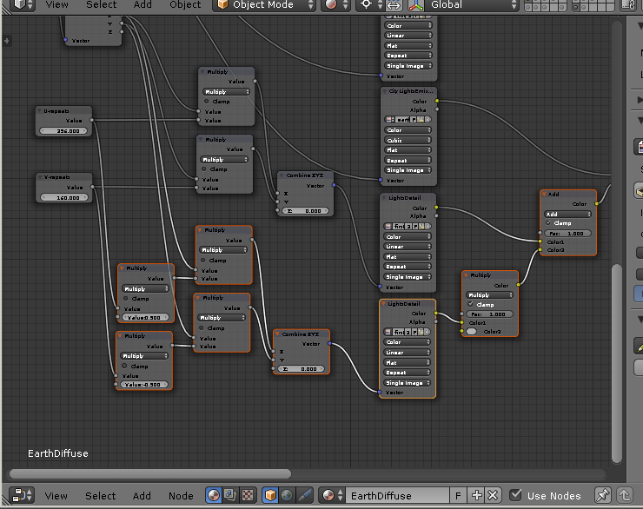Open View menu in 3D View header
The width and height of the screenshot is (643, 509).
(56, 5)
